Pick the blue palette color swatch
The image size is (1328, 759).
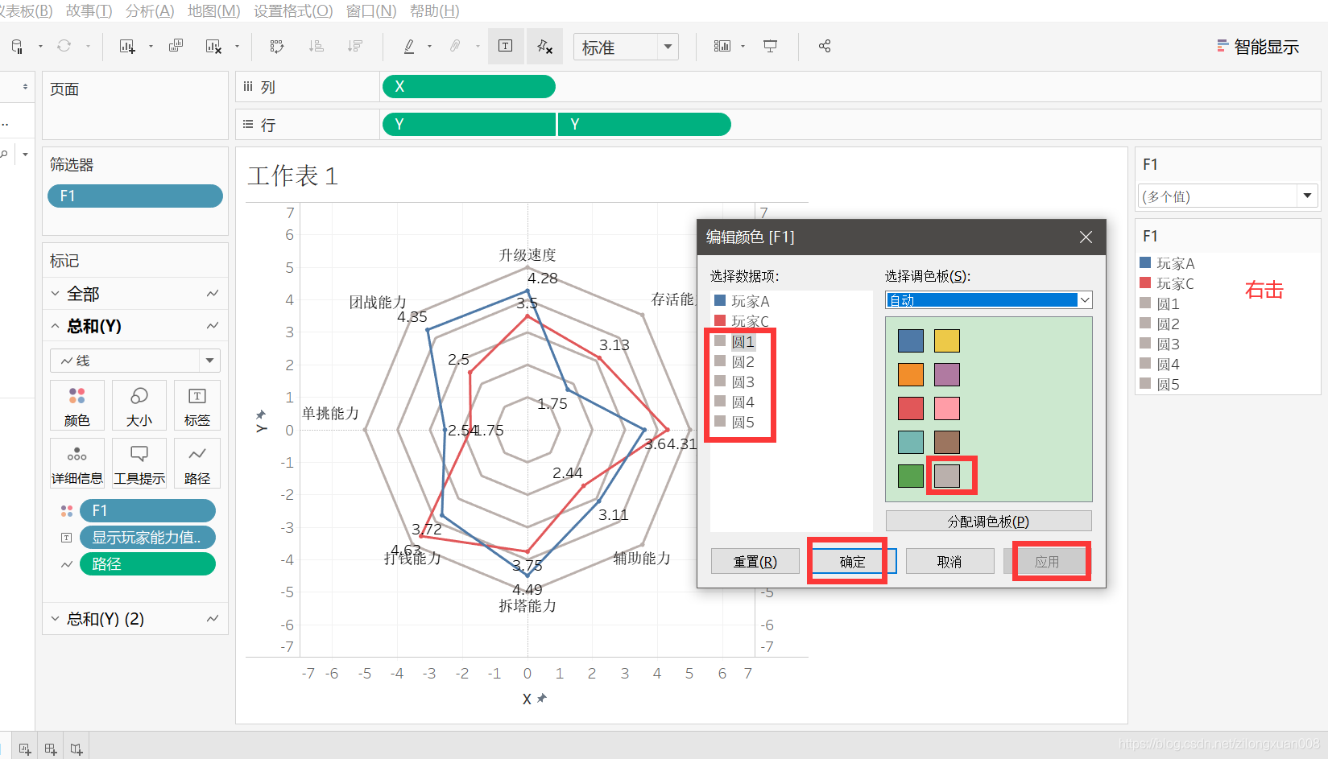(911, 341)
